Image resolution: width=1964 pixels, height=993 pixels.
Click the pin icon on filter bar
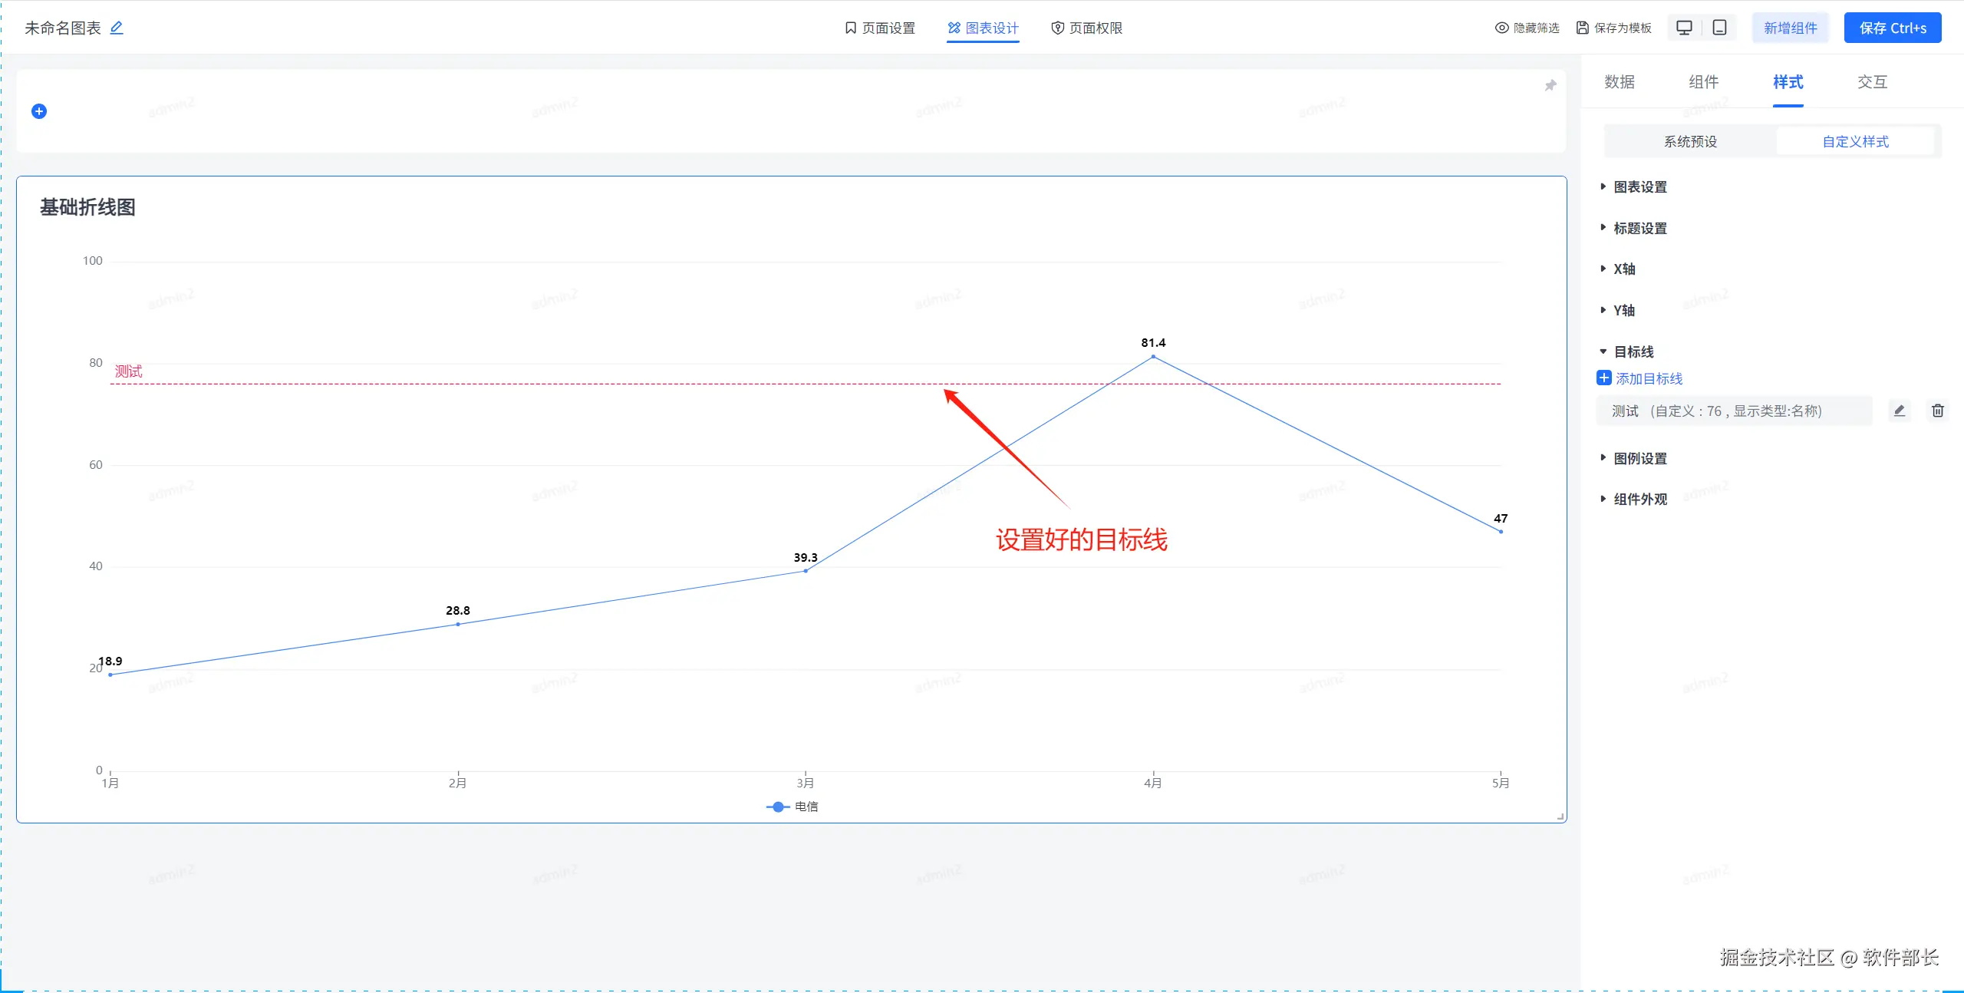click(x=1550, y=85)
